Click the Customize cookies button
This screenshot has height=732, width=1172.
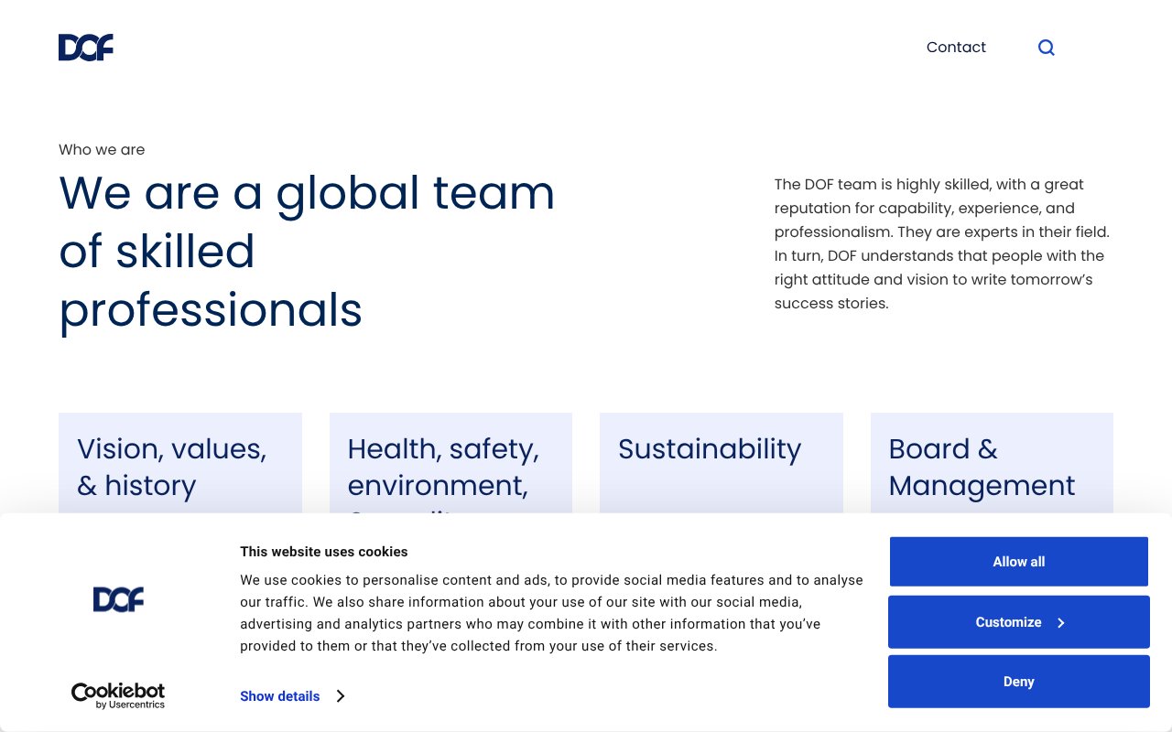pyautogui.click(x=1008, y=622)
